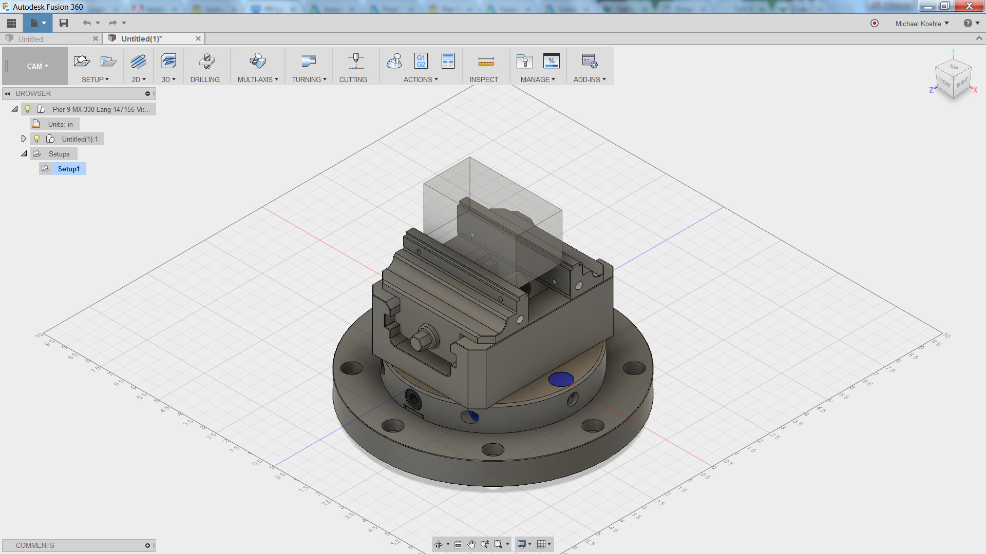This screenshot has height=554, width=986.
Task: Select the Pan hand tool
Action: pyautogui.click(x=471, y=544)
